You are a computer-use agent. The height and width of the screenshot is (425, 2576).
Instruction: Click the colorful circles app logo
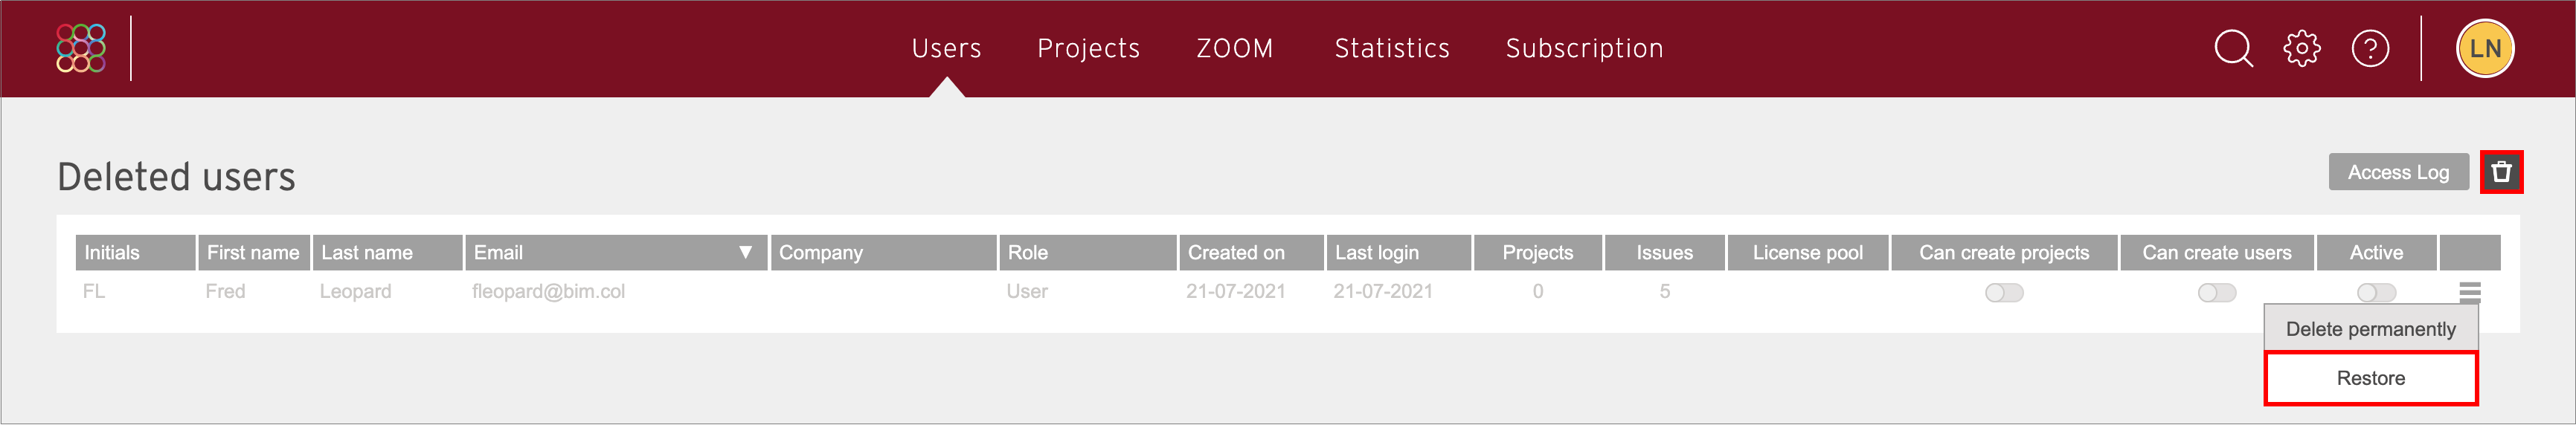point(81,48)
